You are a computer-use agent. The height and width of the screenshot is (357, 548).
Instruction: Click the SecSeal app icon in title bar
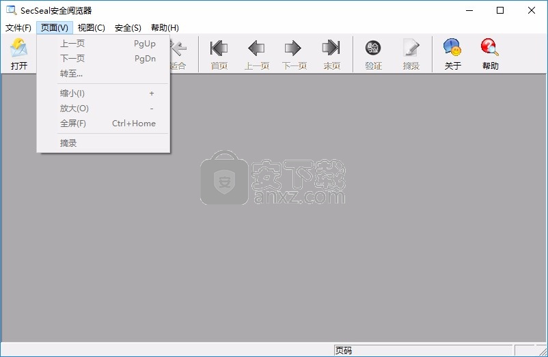11,10
